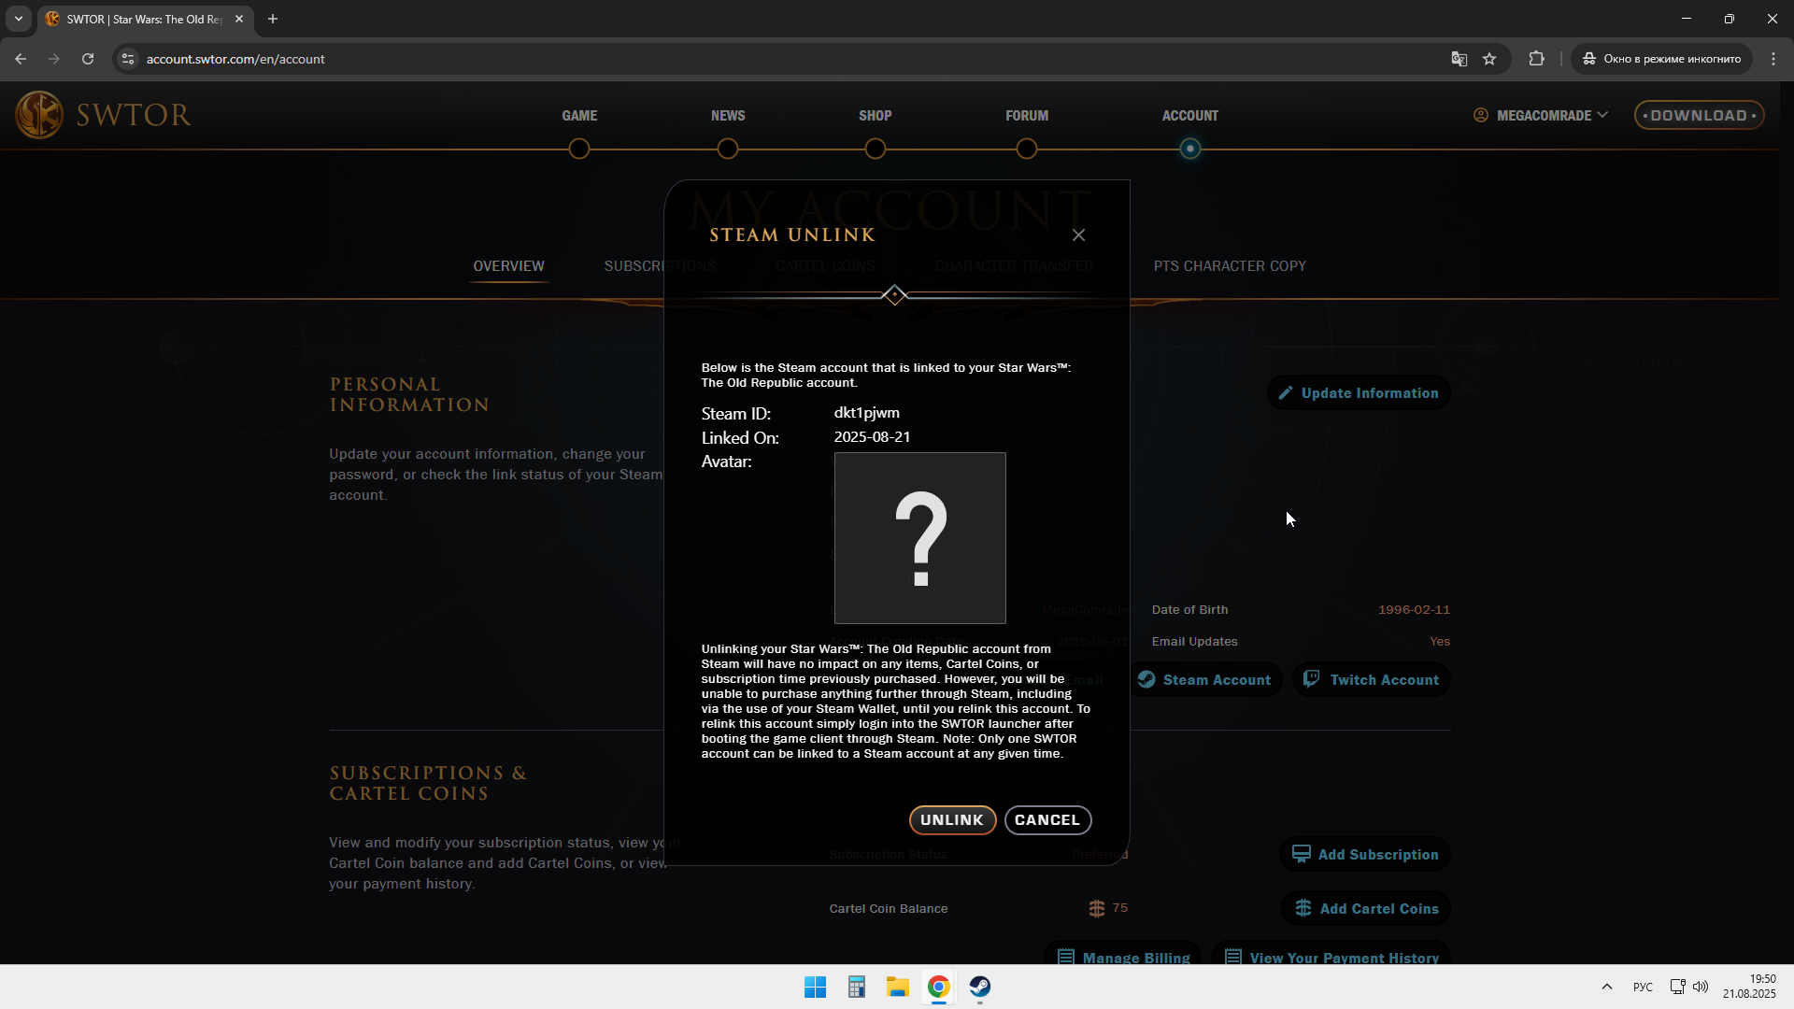Click the DOWNLOAD button

pos(1699,115)
